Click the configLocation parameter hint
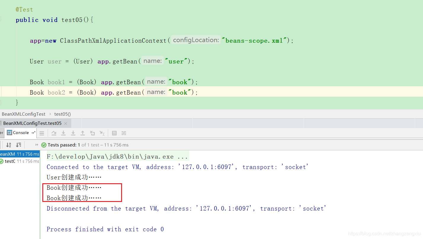The image size is (423, 239). pyautogui.click(x=196, y=40)
